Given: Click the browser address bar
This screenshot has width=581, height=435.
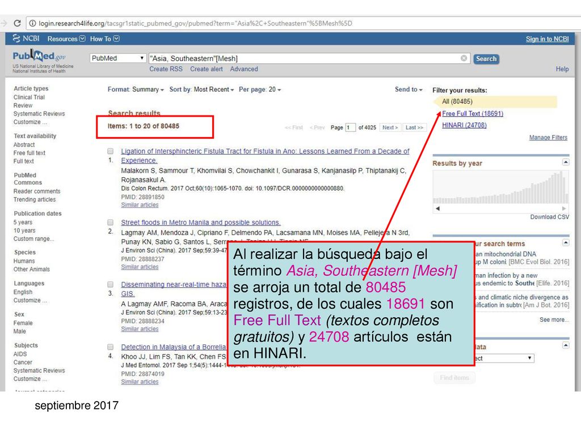Looking at the screenshot, I should point(304,23).
